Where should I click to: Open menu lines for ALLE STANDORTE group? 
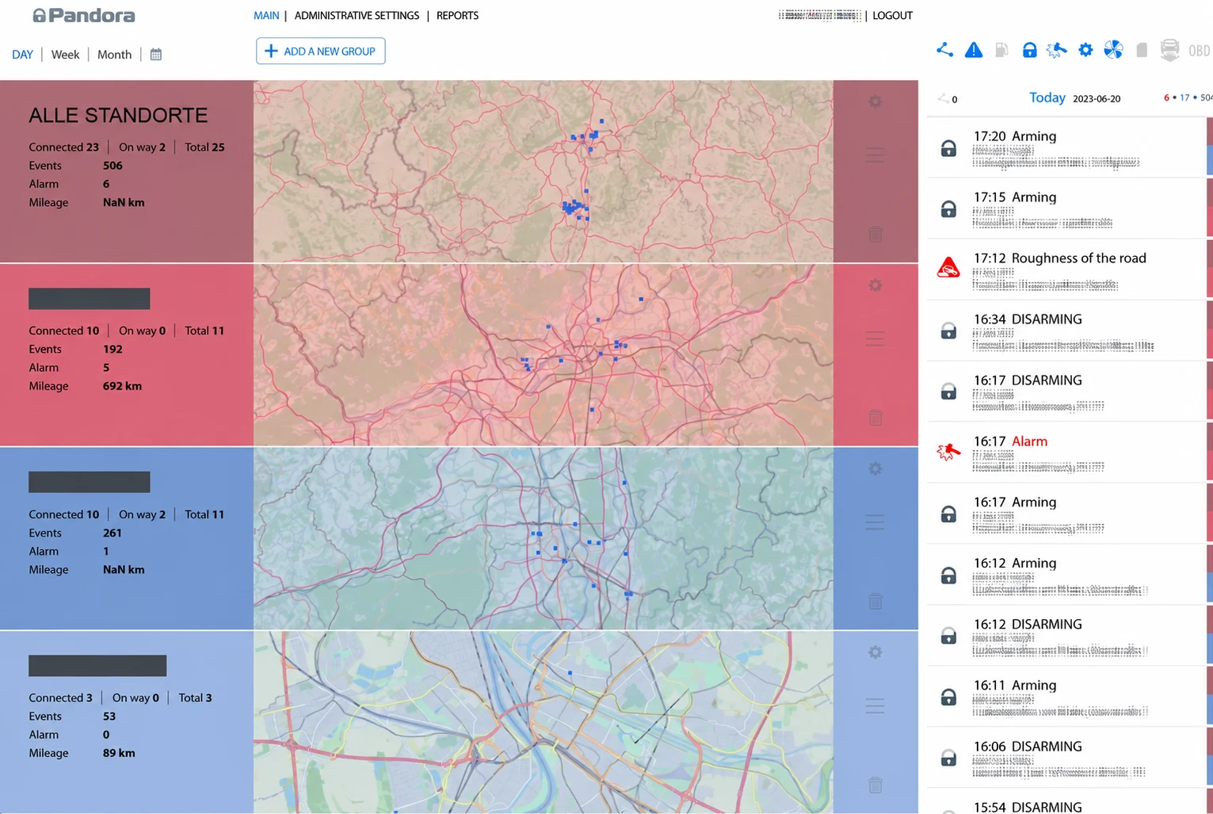coord(875,155)
